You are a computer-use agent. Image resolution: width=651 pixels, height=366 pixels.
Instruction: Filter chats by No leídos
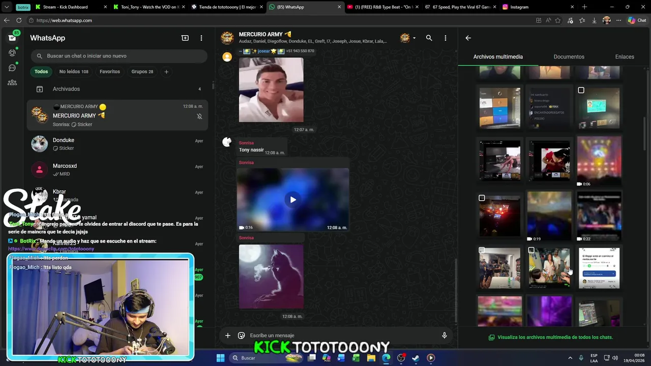(74, 72)
